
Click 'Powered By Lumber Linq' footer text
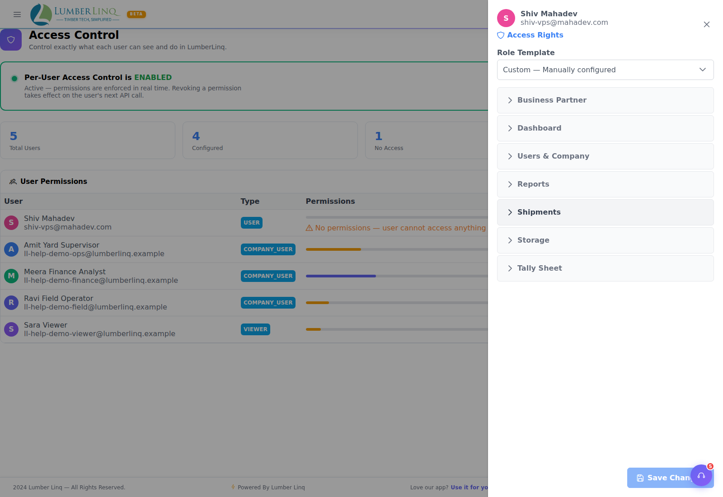(271, 488)
